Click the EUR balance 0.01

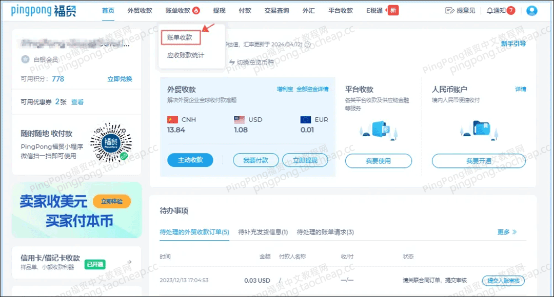[x=307, y=130]
